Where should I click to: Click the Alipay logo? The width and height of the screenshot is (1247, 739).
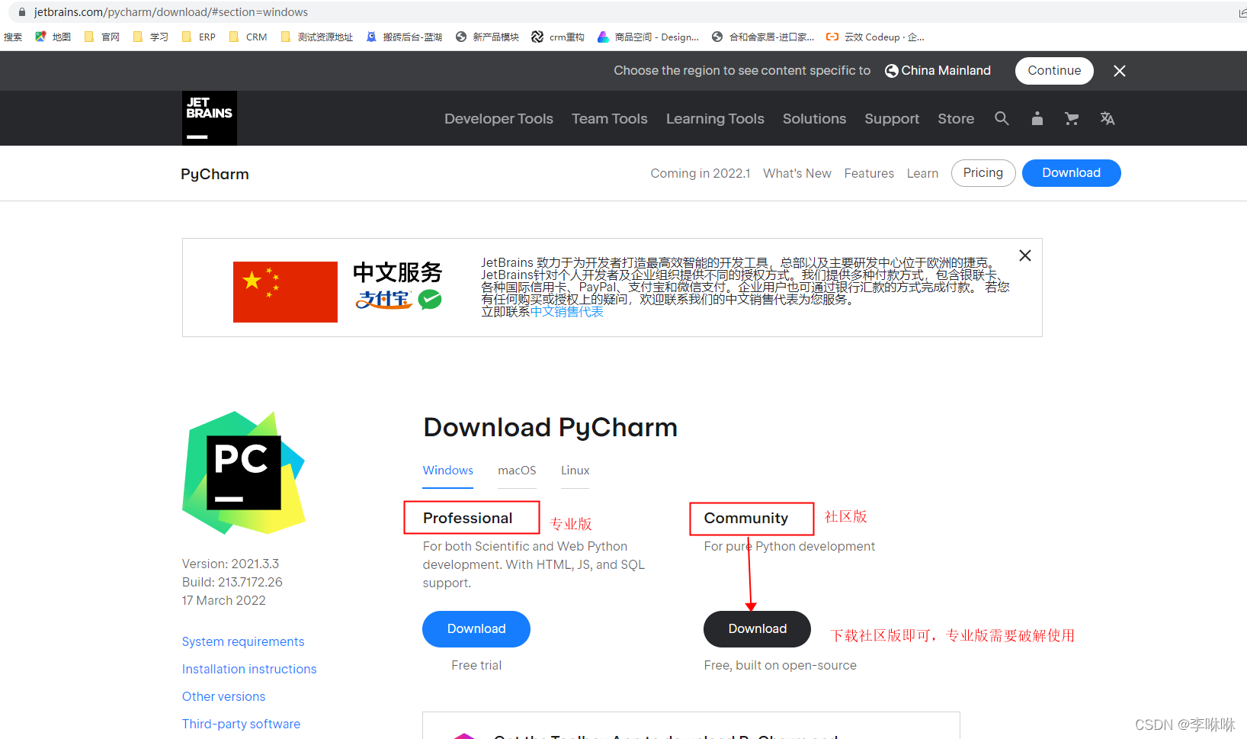(x=384, y=300)
